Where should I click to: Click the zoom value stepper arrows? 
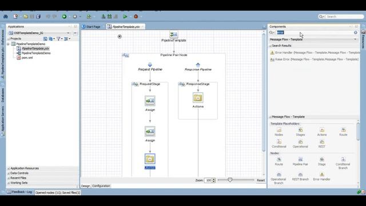[213, 180]
